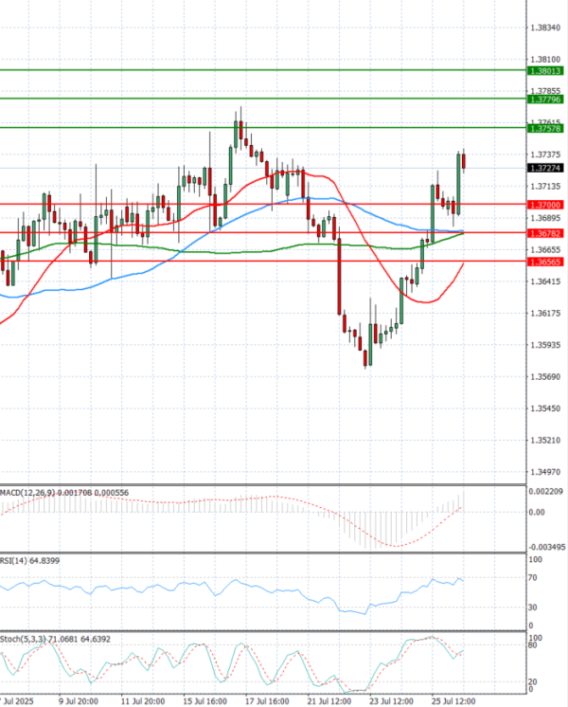Screen dimensions: 568x707
Task: Click the 1.36895 price axis value
Action: tap(545, 218)
